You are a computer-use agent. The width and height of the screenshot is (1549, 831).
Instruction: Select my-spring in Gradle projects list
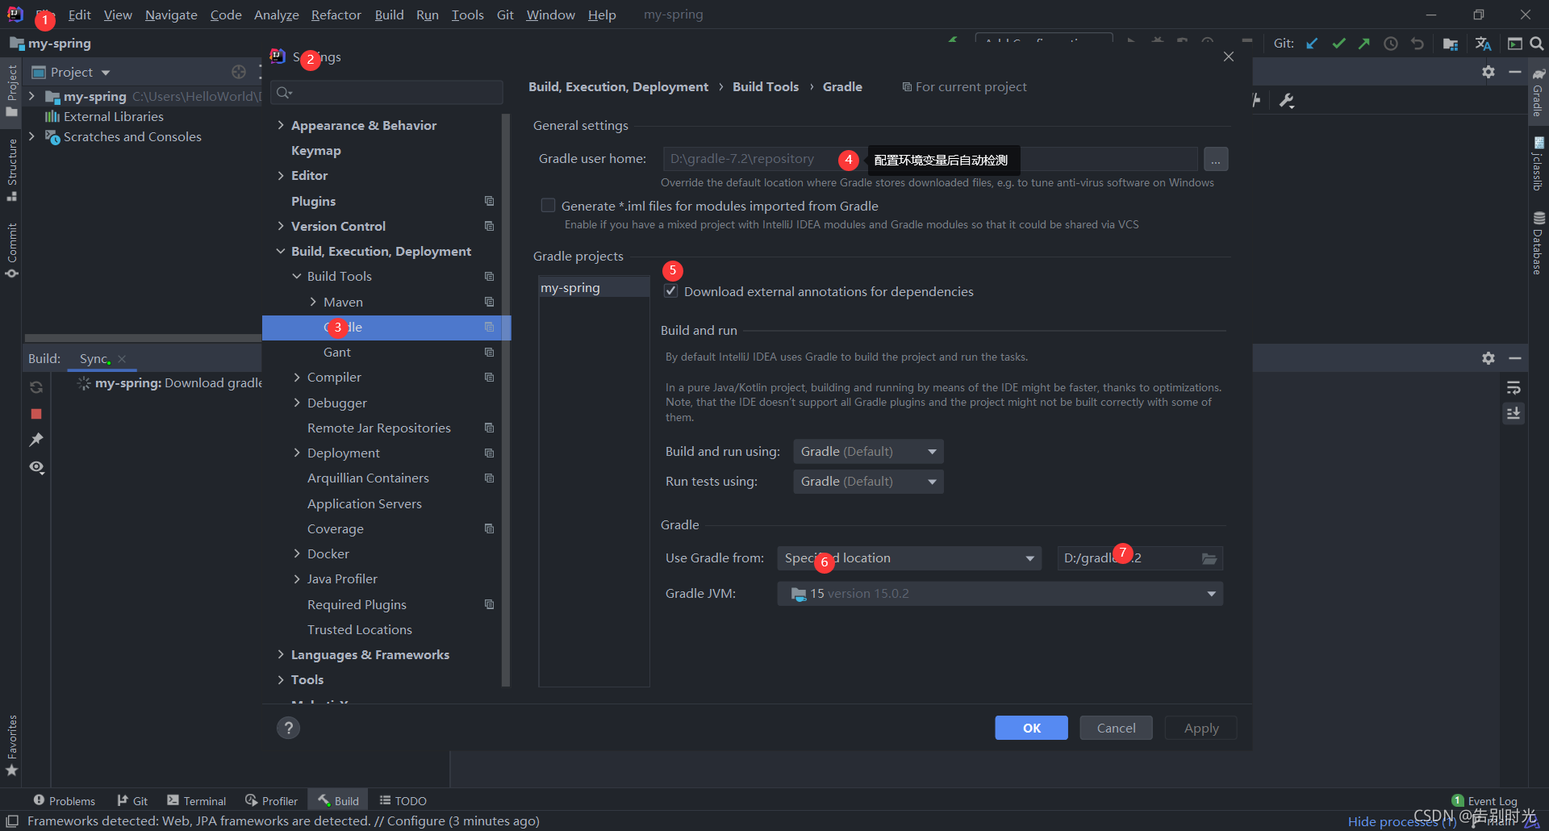[x=594, y=288]
